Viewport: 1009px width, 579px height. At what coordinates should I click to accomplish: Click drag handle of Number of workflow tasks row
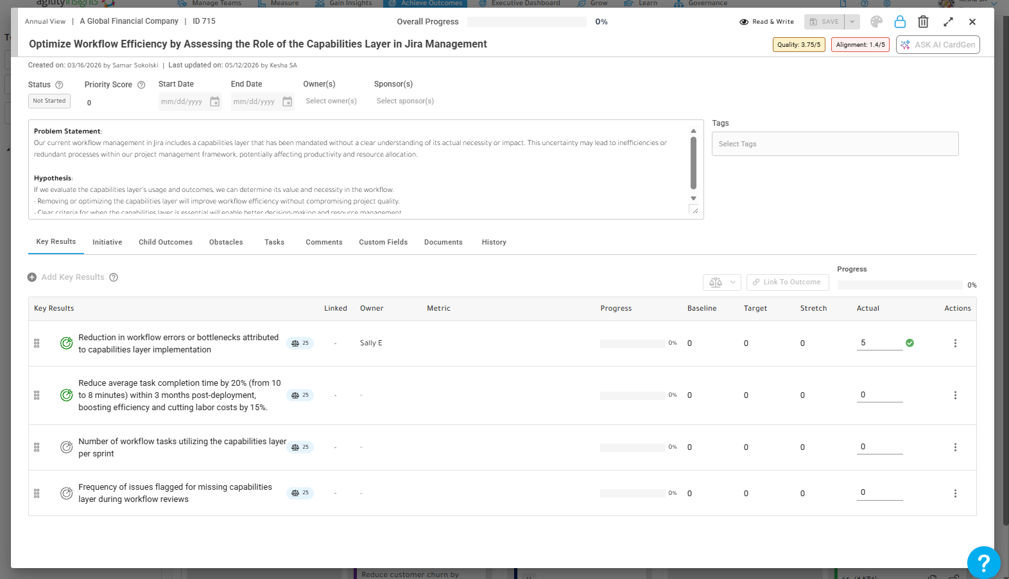pyautogui.click(x=37, y=447)
